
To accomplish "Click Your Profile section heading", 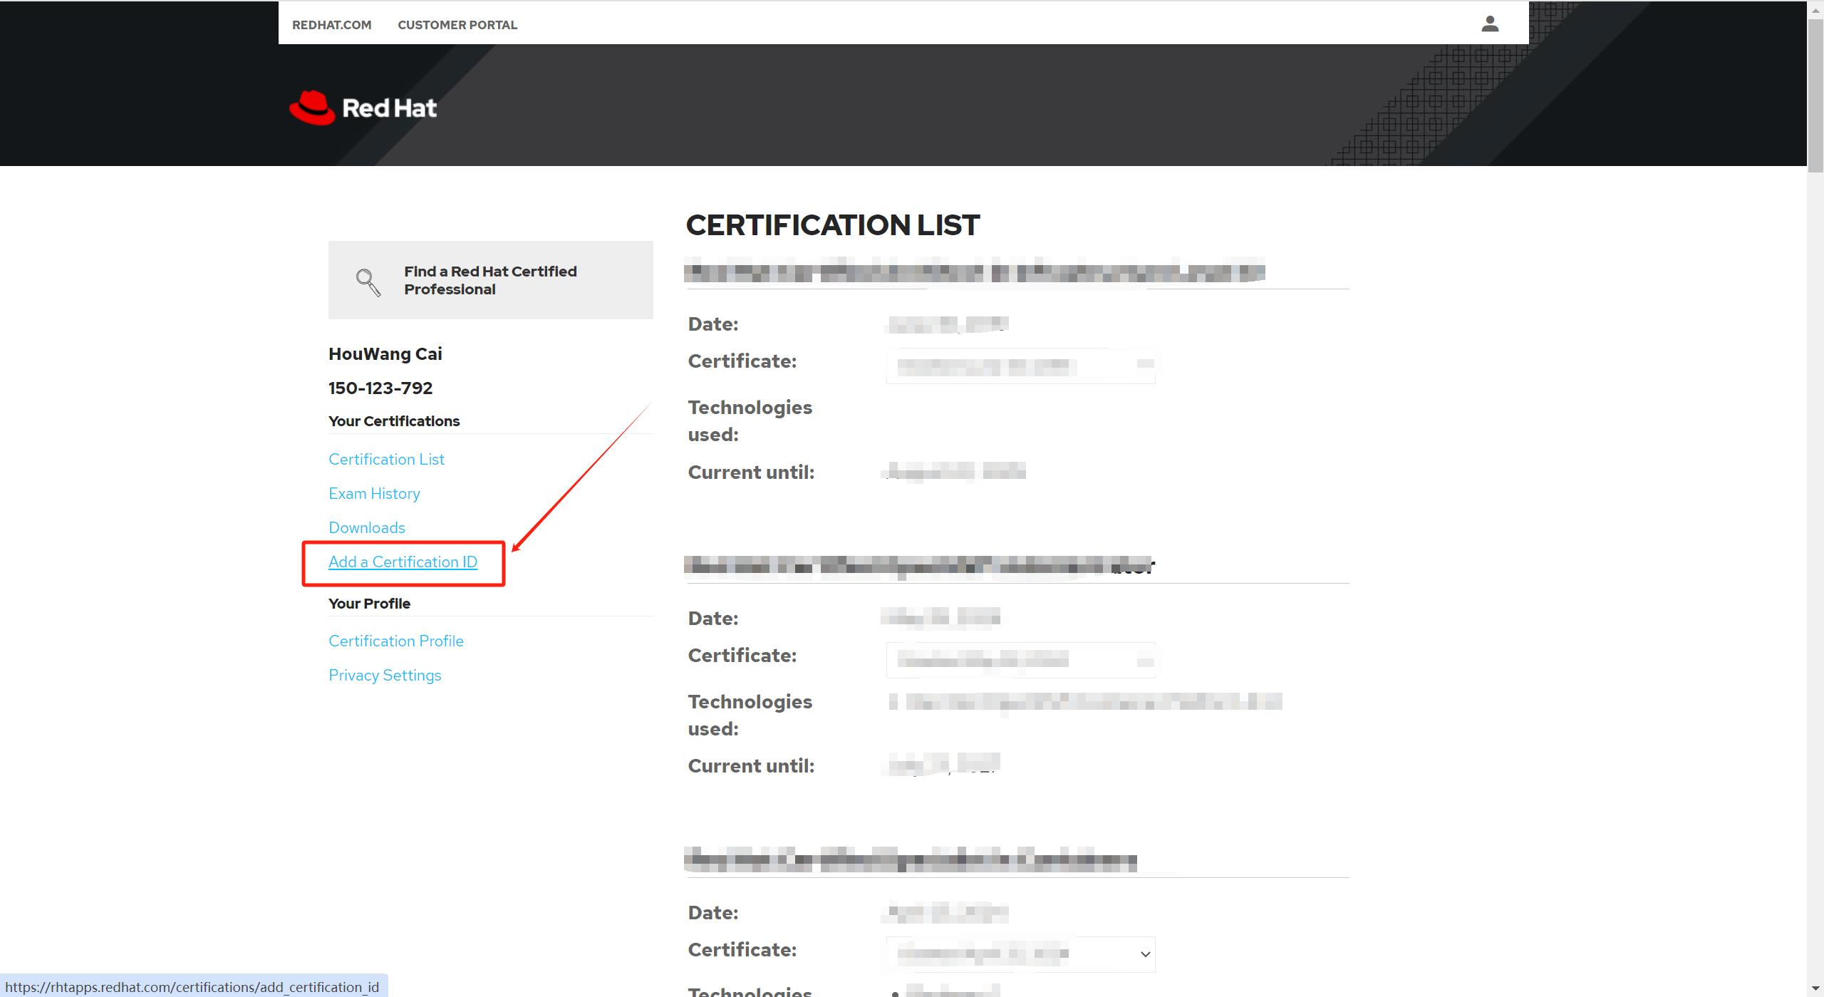I will pos(369,604).
